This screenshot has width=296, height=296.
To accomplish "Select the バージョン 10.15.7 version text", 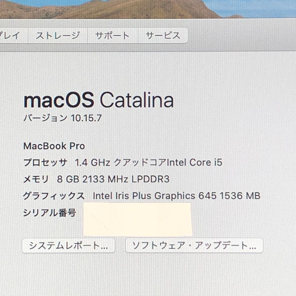I will click(x=63, y=118).
